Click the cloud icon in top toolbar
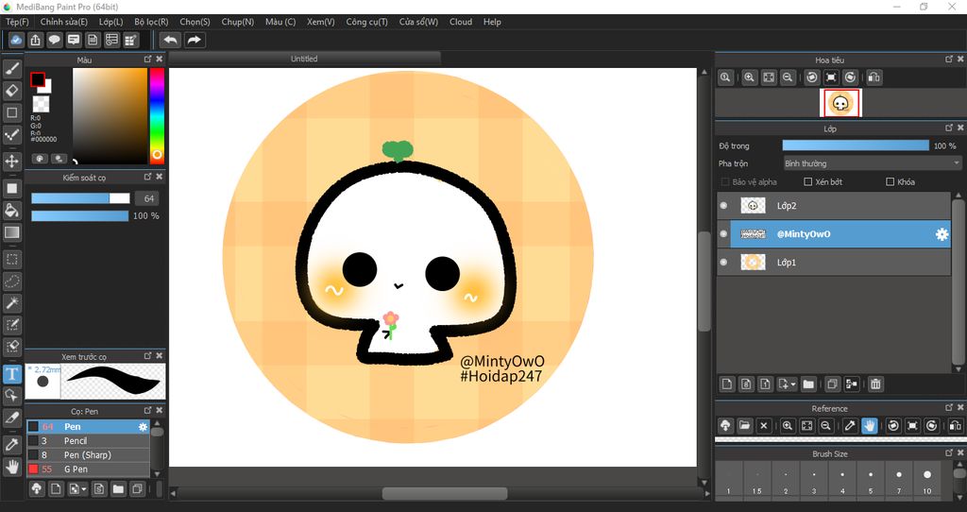 [16, 40]
